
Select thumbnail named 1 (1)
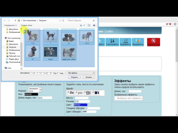point(33,36)
